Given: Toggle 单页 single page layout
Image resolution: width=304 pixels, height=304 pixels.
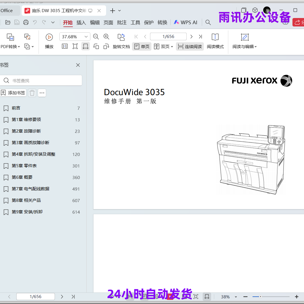Looking at the screenshot, I should (142, 46).
